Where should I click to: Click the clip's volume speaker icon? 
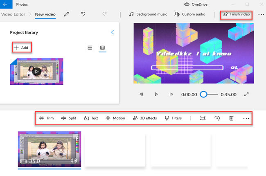74,160
